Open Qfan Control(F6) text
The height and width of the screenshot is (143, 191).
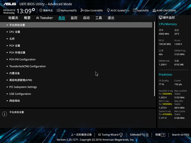pyautogui.click(x=94, y=11)
